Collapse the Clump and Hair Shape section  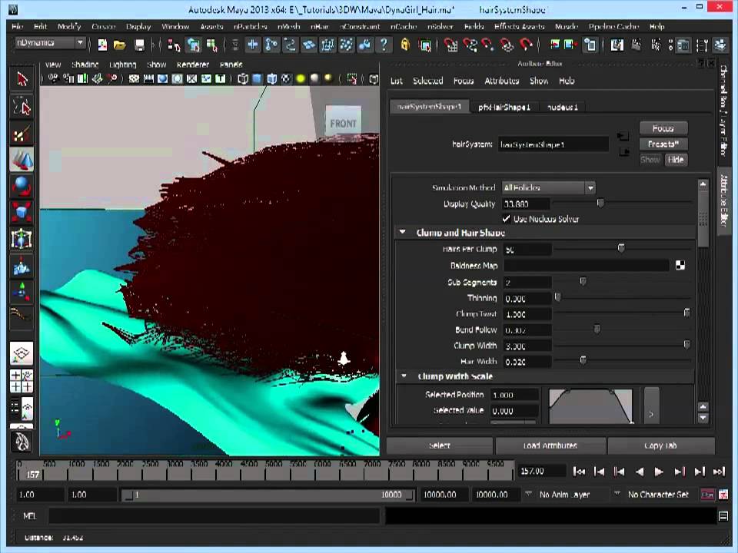point(402,232)
